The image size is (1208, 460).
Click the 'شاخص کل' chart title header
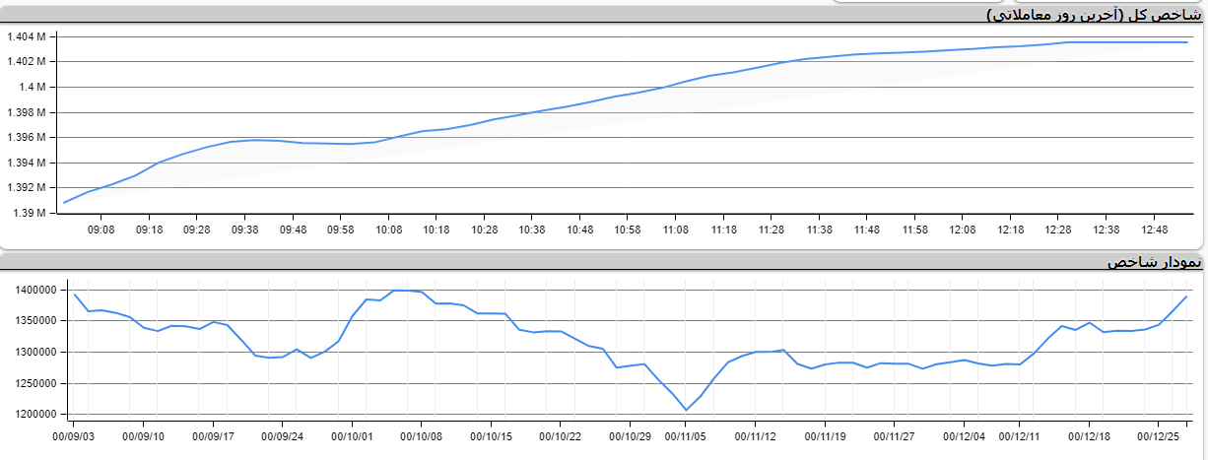pos(1095,15)
